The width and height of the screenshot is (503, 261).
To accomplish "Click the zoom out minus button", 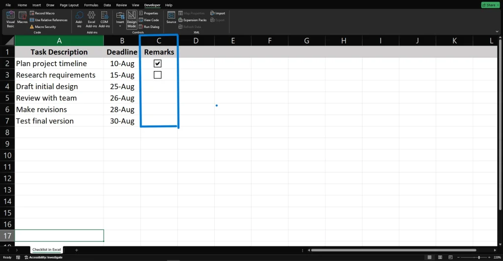I will click(458, 257).
